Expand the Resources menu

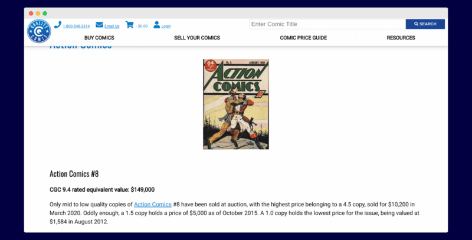tap(401, 38)
